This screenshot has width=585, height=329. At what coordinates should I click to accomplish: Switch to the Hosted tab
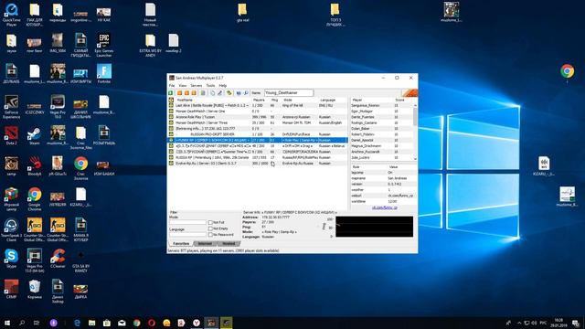click(x=229, y=244)
